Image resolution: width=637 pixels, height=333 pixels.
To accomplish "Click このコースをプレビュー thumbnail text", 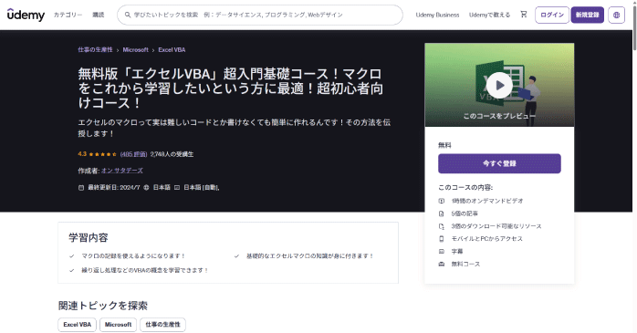I will click(499, 116).
